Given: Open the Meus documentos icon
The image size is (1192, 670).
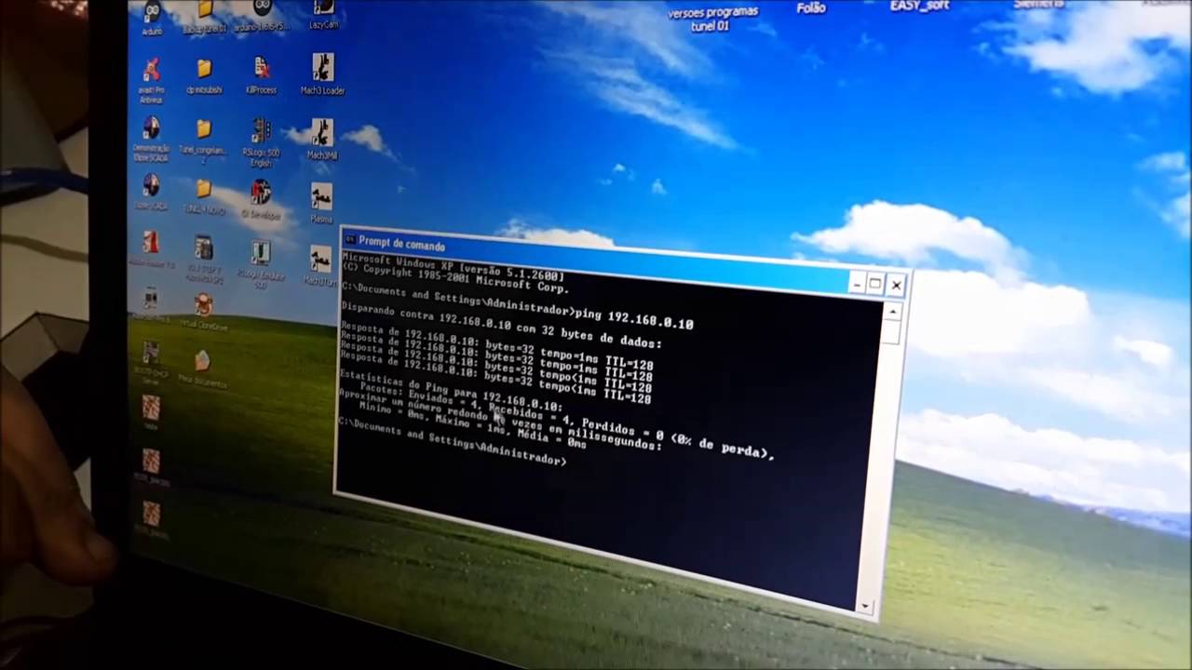Looking at the screenshot, I should point(202,368).
